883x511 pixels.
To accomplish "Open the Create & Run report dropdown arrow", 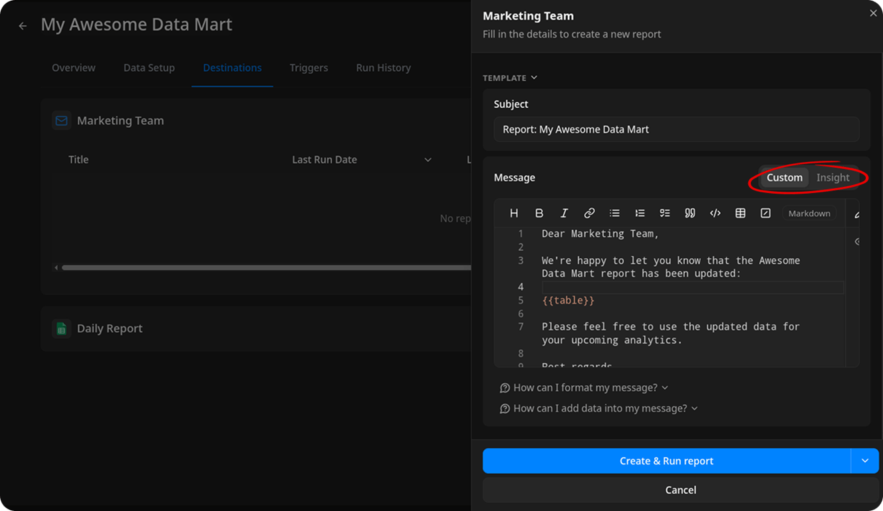I will [x=865, y=460].
